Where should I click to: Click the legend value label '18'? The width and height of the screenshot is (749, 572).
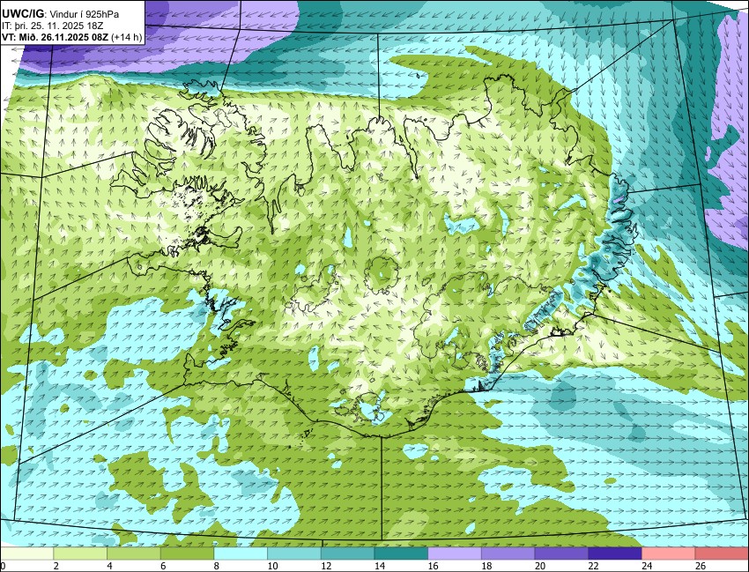click(x=486, y=566)
